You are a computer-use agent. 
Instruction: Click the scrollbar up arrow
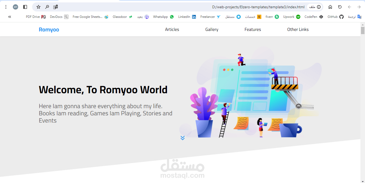[x=363, y=25]
